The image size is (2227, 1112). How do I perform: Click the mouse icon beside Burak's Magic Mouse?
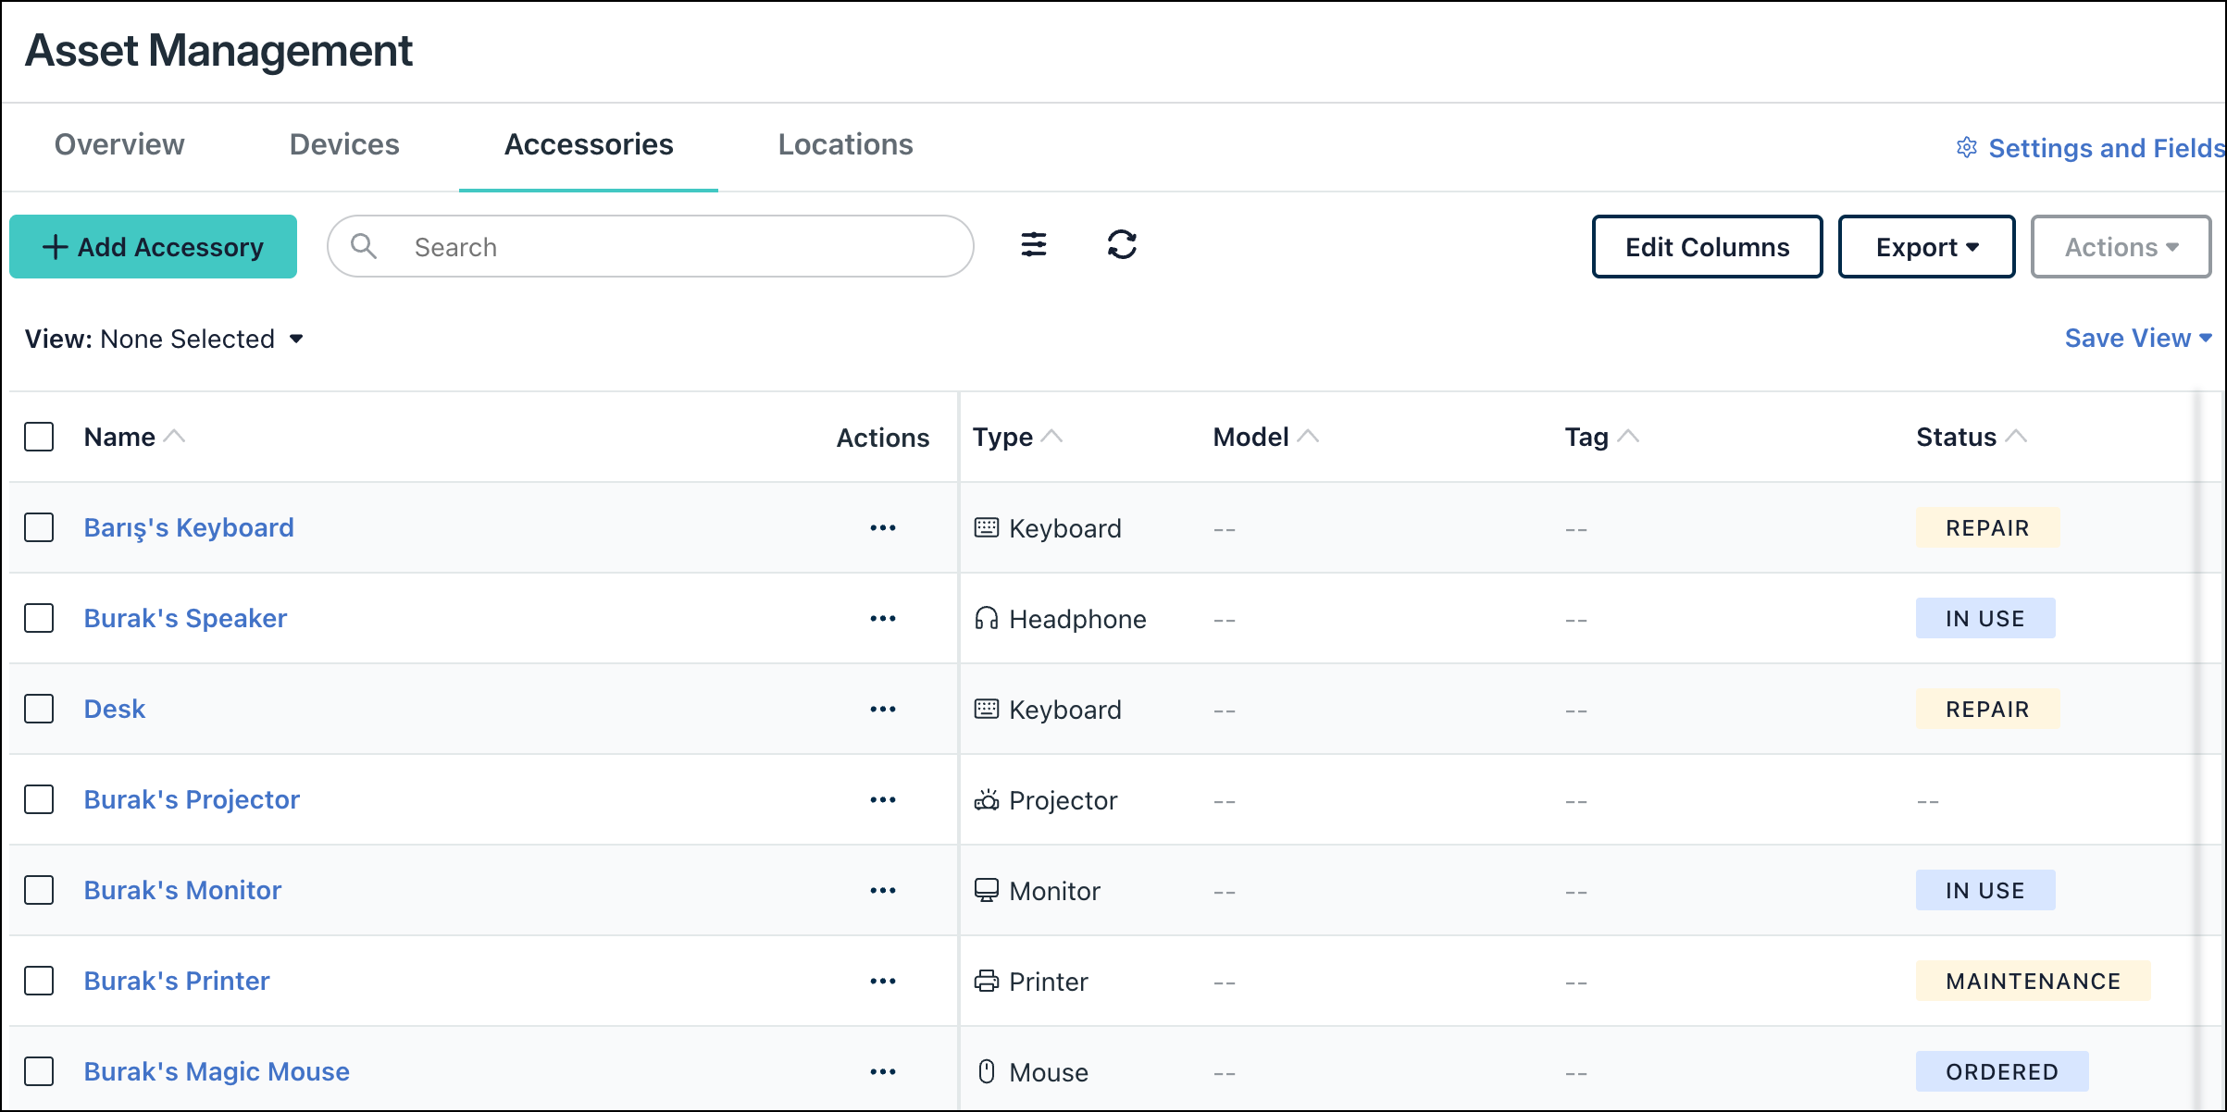tap(986, 1071)
